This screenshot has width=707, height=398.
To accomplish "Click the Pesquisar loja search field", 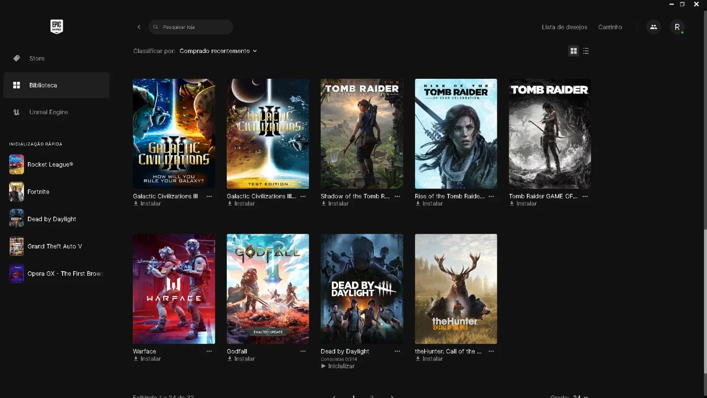I will (x=191, y=27).
